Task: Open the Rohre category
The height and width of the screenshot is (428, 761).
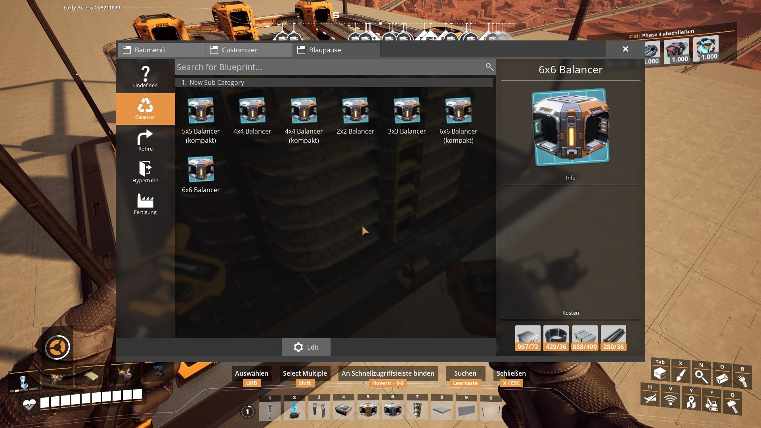Action: [145, 141]
